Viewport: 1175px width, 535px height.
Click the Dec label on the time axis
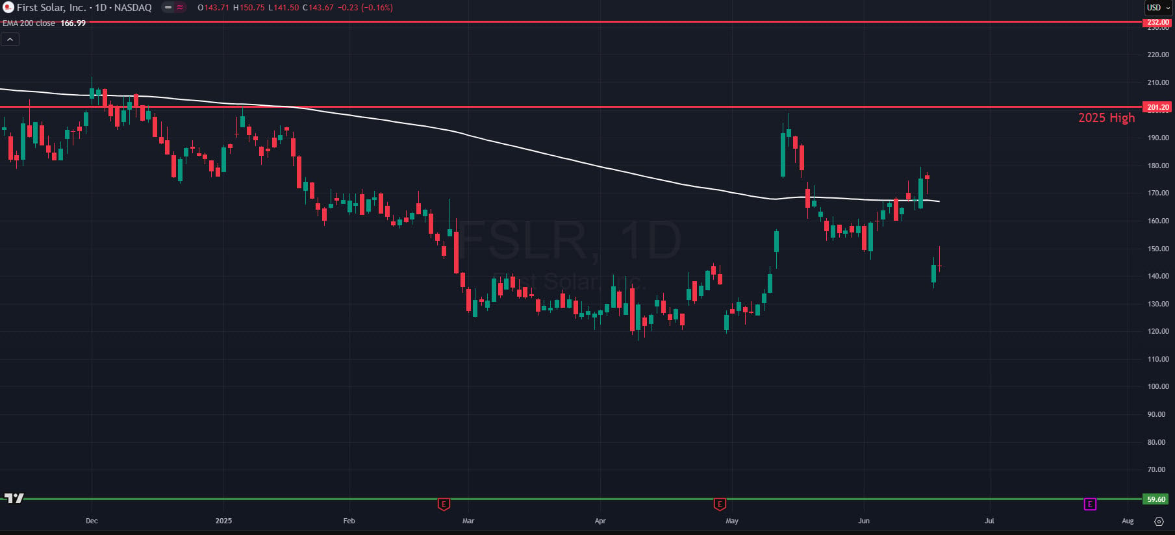[x=92, y=521]
